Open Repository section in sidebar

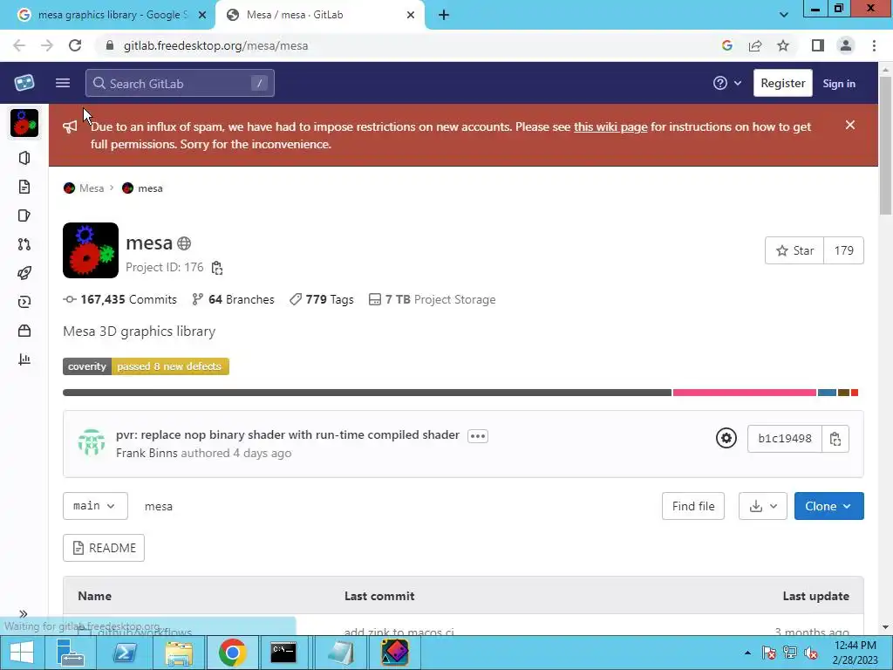coord(24,187)
